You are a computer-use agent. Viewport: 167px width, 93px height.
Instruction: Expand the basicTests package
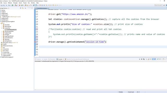pos(2,25)
